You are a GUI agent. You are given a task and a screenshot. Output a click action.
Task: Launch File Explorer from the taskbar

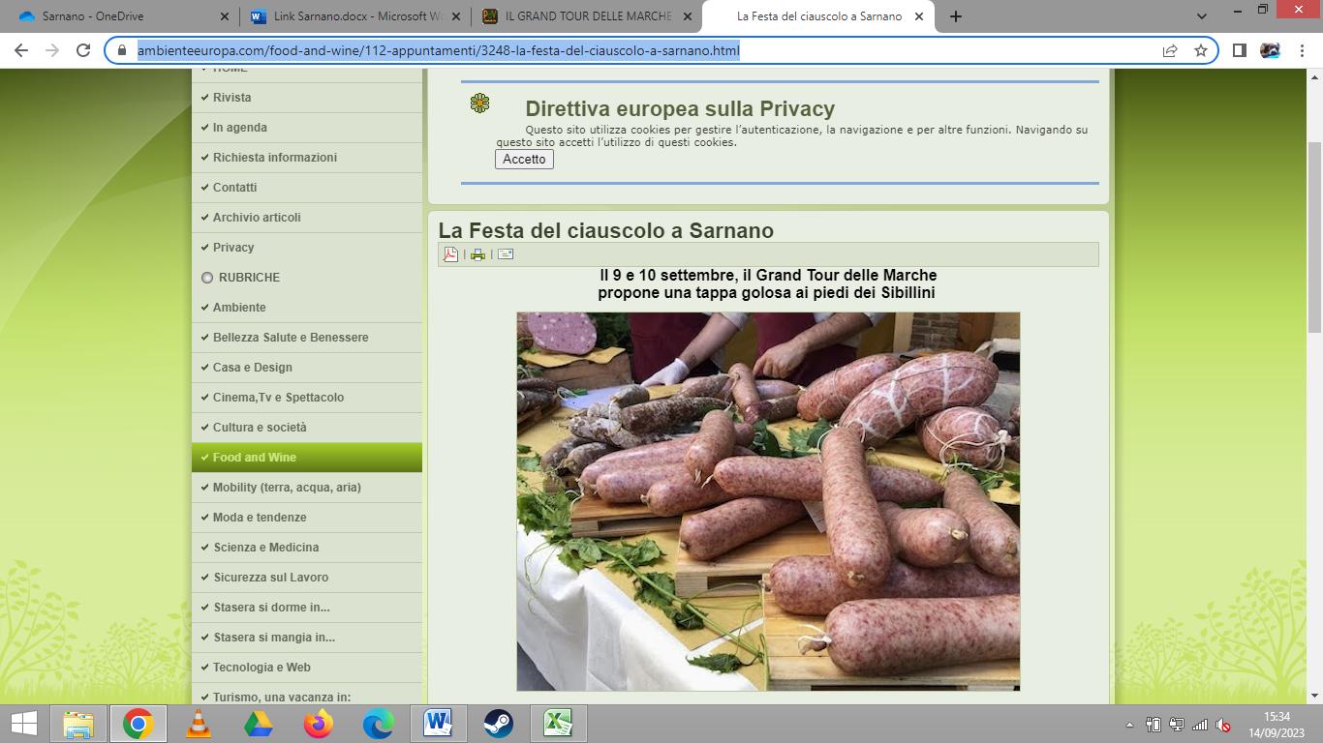click(x=78, y=724)
